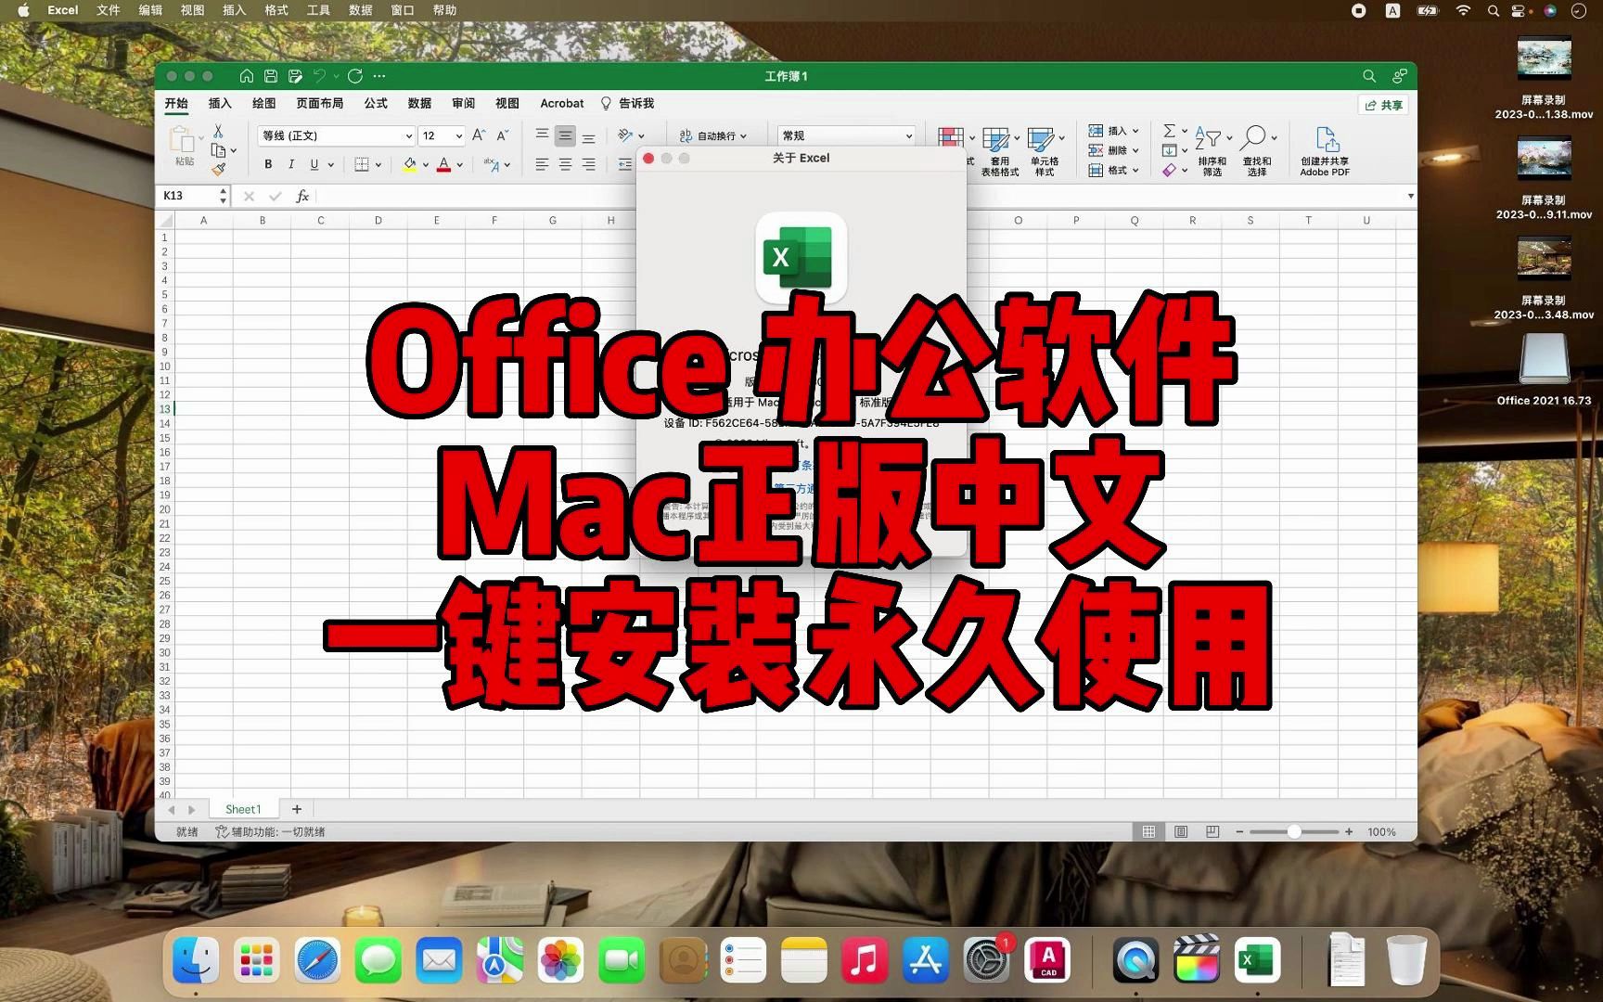Click the 告诉我 Tell Me box
This screenshot has width=1603, height=1002.
coord(628,103)
